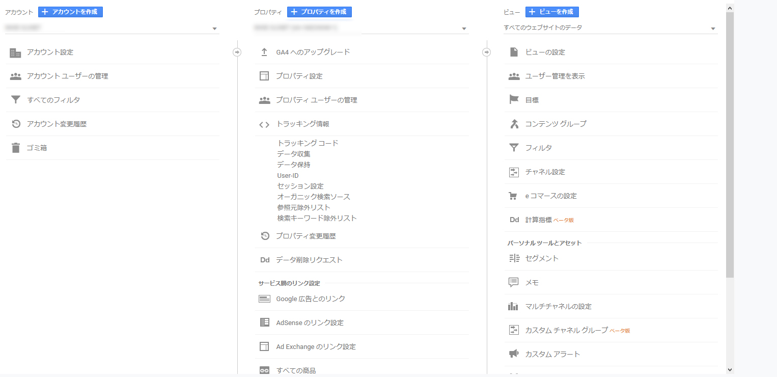Open the 目標 link text

(x=532, y=100)
